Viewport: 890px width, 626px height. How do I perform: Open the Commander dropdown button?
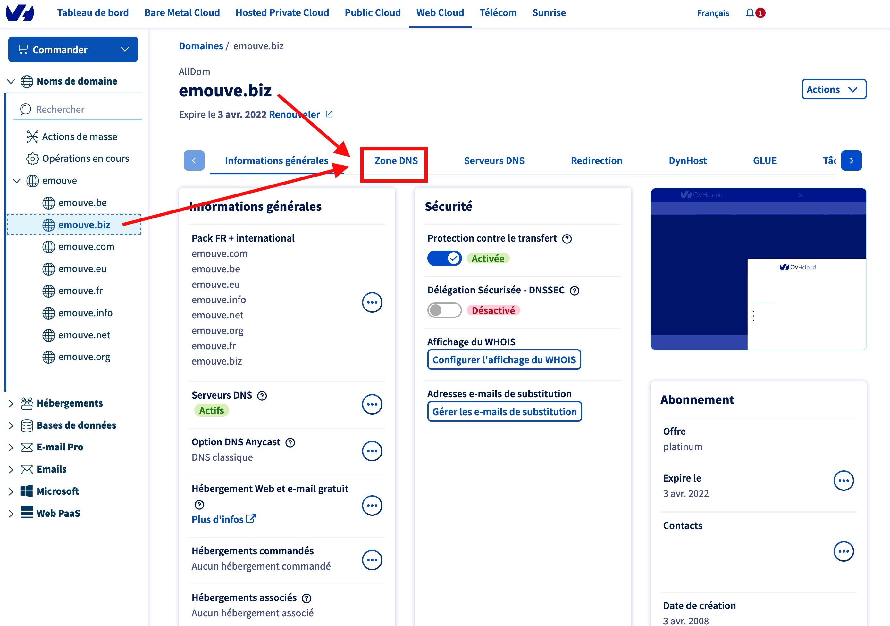point(73,50)
